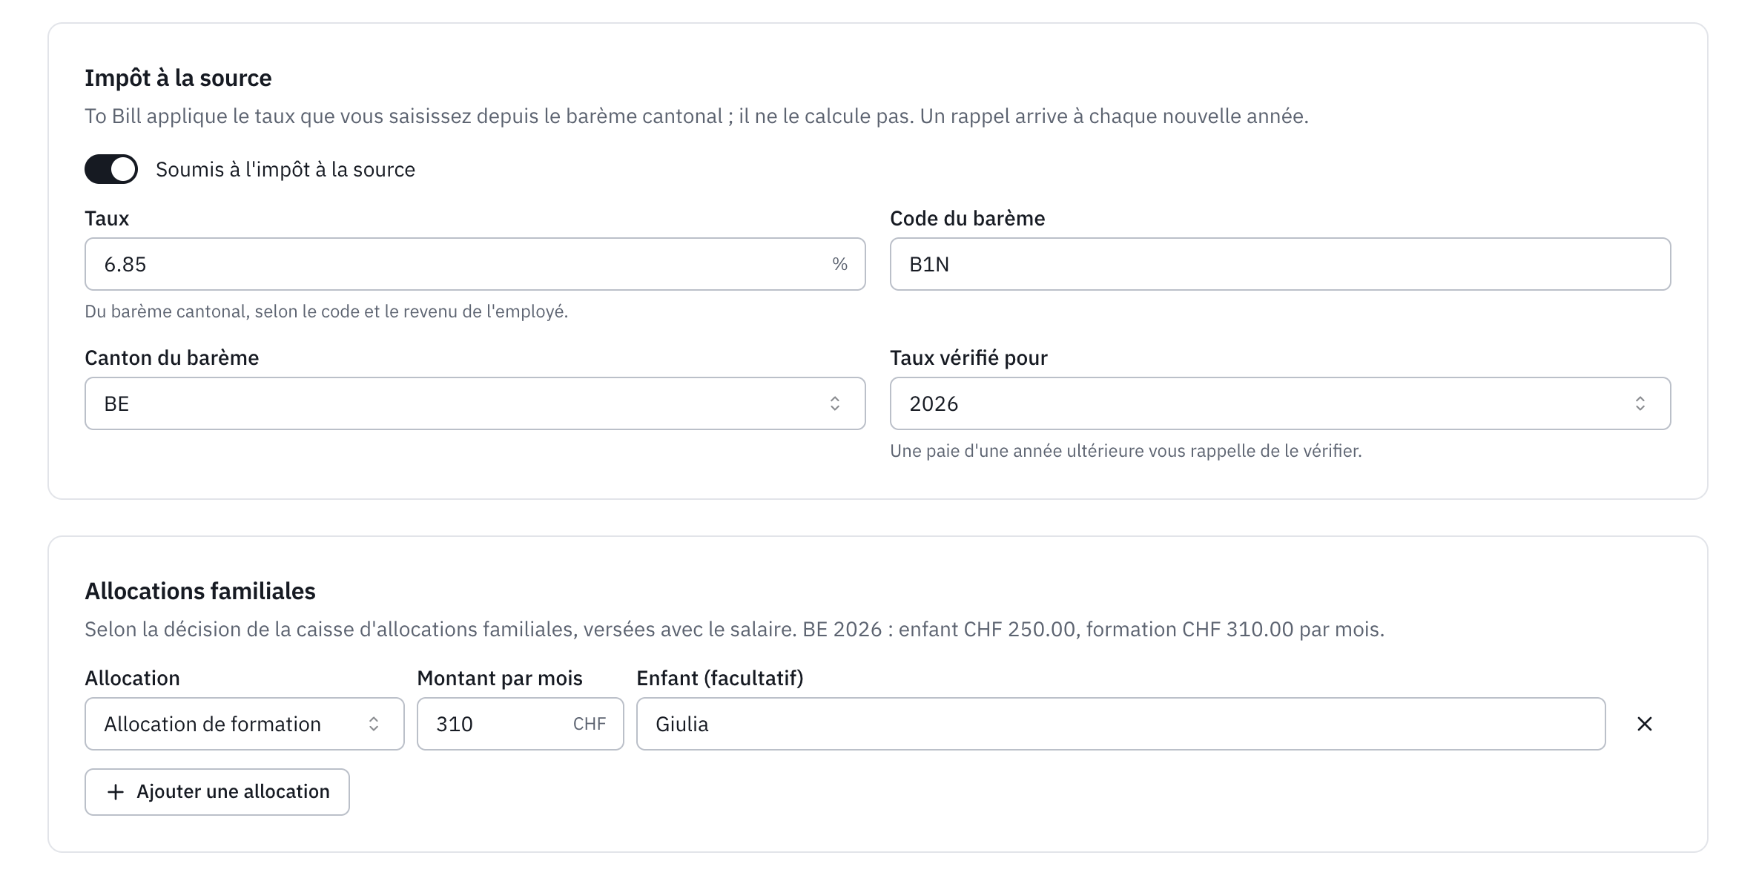
Task: Click the Taux vérifié pour label
Action: click(x=968, y=357)
